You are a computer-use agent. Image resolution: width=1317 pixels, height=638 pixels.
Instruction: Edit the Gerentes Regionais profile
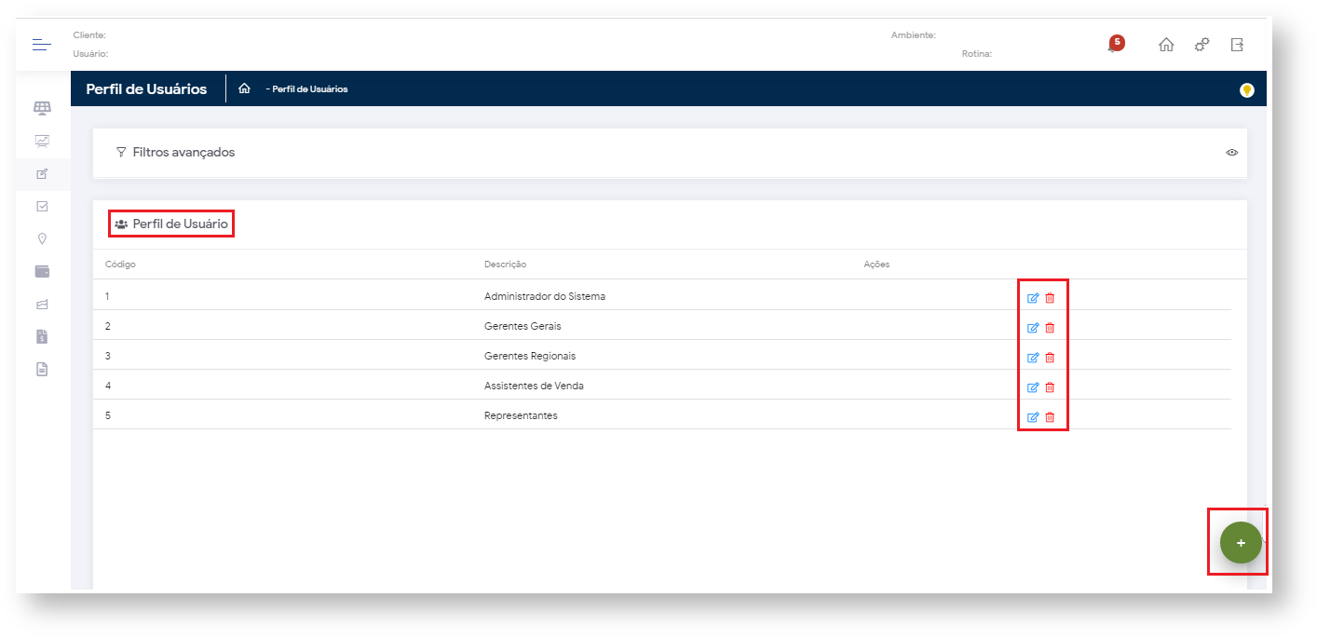click(x=1032, y=358)
